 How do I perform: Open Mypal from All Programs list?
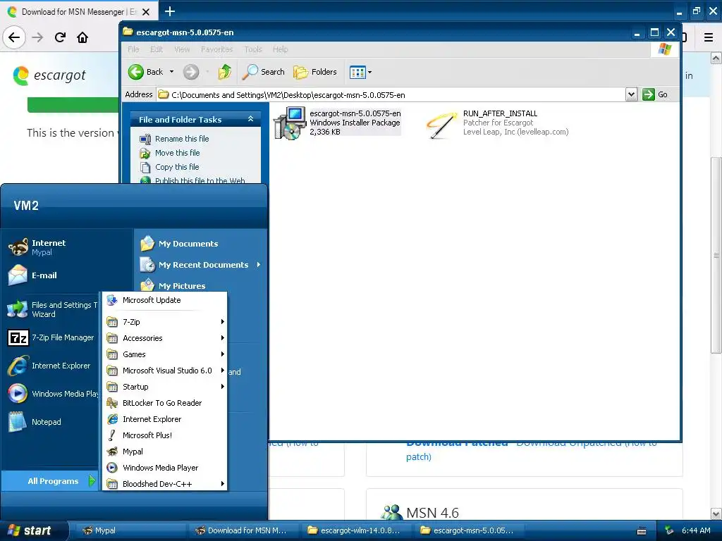[x=164, y=452]
